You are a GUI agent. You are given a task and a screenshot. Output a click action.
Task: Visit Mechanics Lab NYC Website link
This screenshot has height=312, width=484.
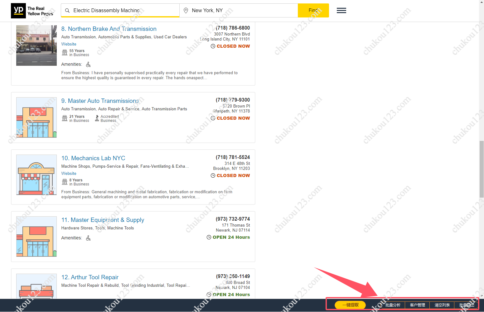tap(69, 174)
